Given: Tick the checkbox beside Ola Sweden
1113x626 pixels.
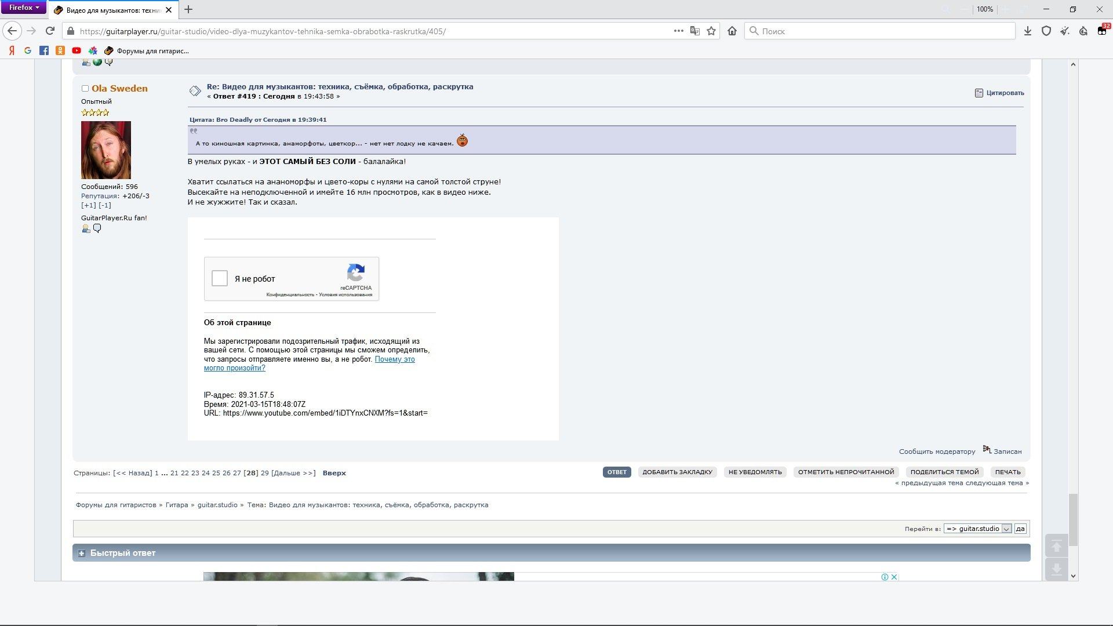Looking at the screenshot, I should [x=85, y=89].
